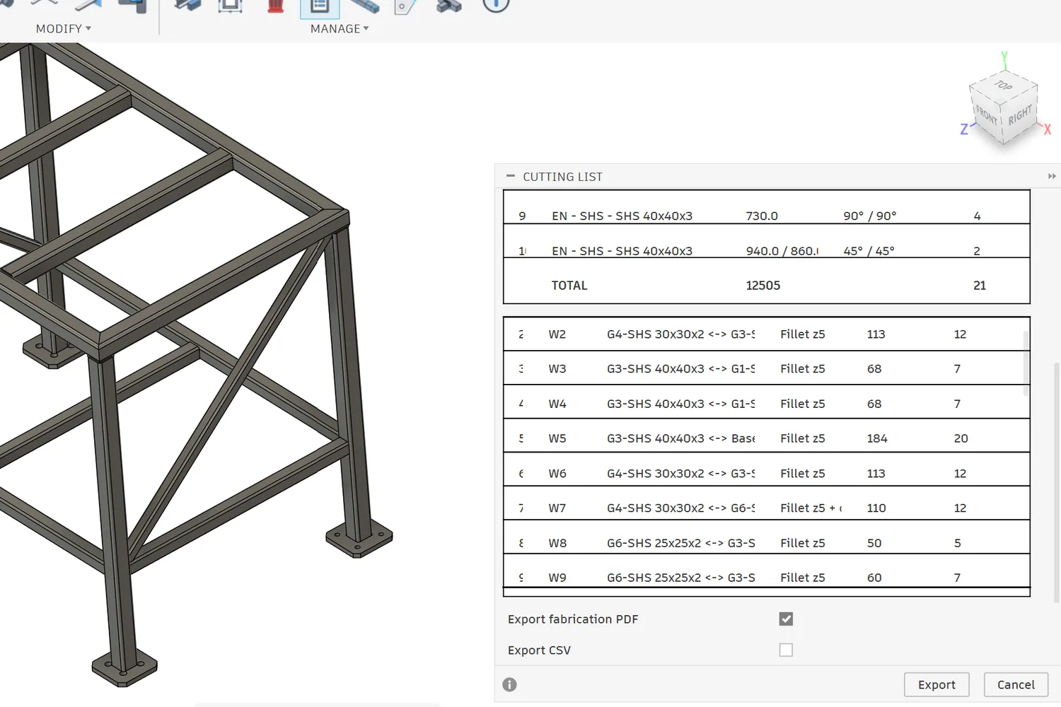The width and height of the screenshot is (1061, 707).
Task: Click the total quantity value 21
Action: [980, 286]
